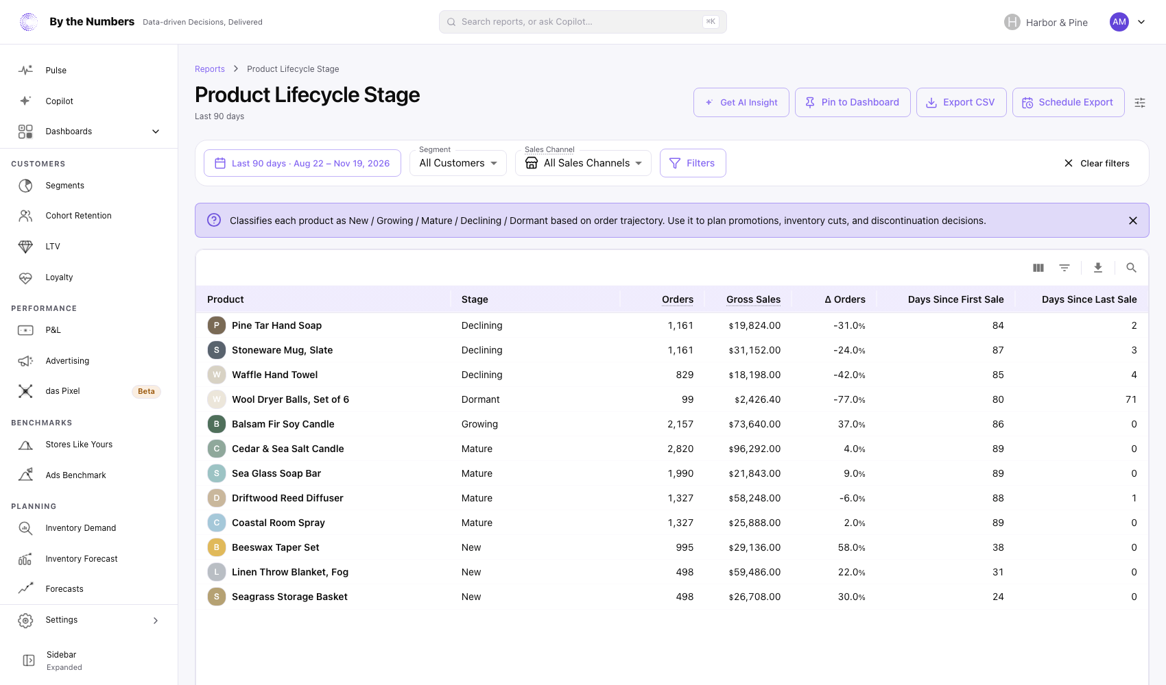Click Waffle Hand Towel avatar
The width and height of the screenshot is (1166, 685).
217,375
